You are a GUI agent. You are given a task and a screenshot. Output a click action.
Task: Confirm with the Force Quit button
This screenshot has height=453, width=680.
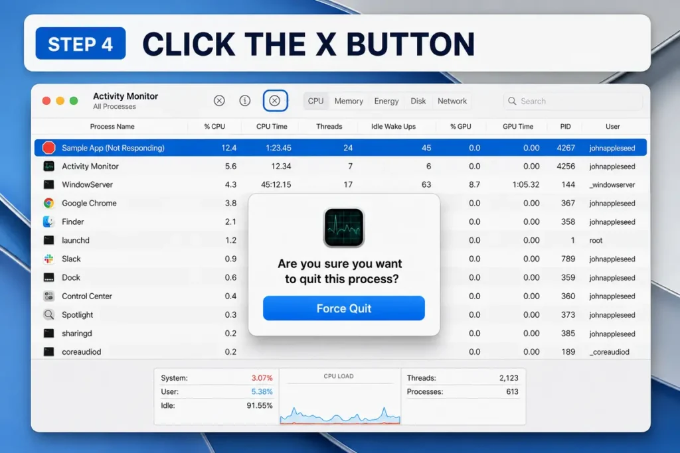(344, 308)
